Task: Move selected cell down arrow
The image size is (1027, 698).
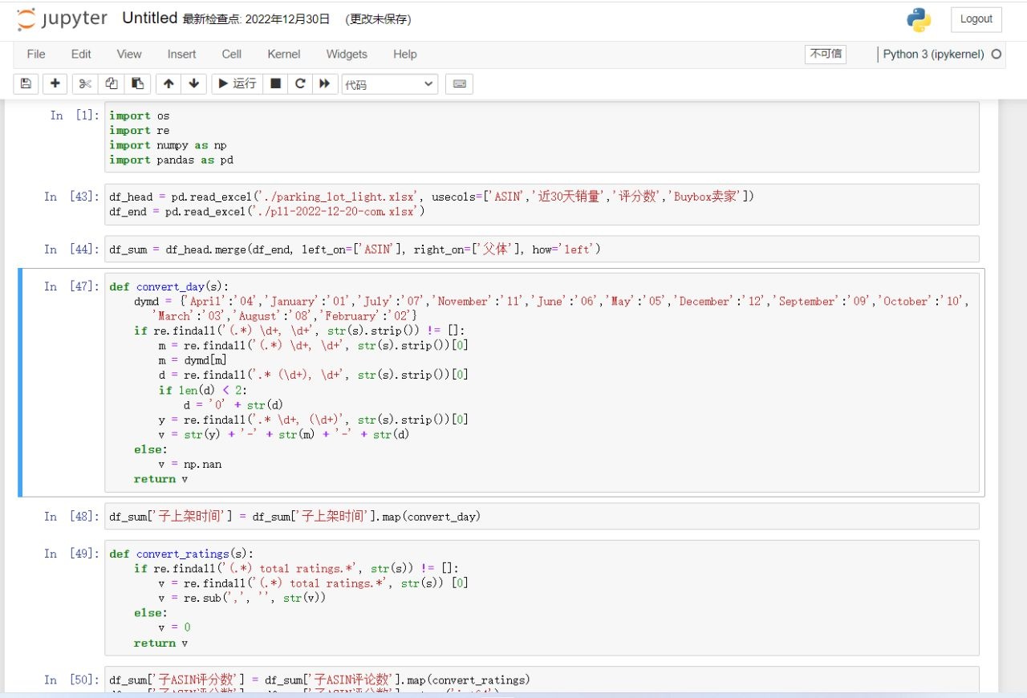Action: coord(194,83)
